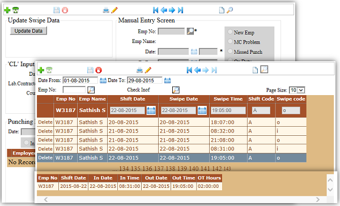The image size is (340, 206).
Task: Click left arrow of horizontal scrollbar
Action: click(46, 200)
